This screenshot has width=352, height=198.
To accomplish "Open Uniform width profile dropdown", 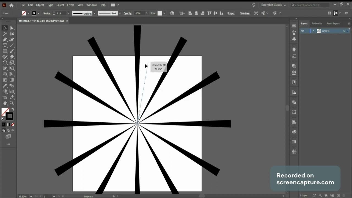I will click(94, 13).
